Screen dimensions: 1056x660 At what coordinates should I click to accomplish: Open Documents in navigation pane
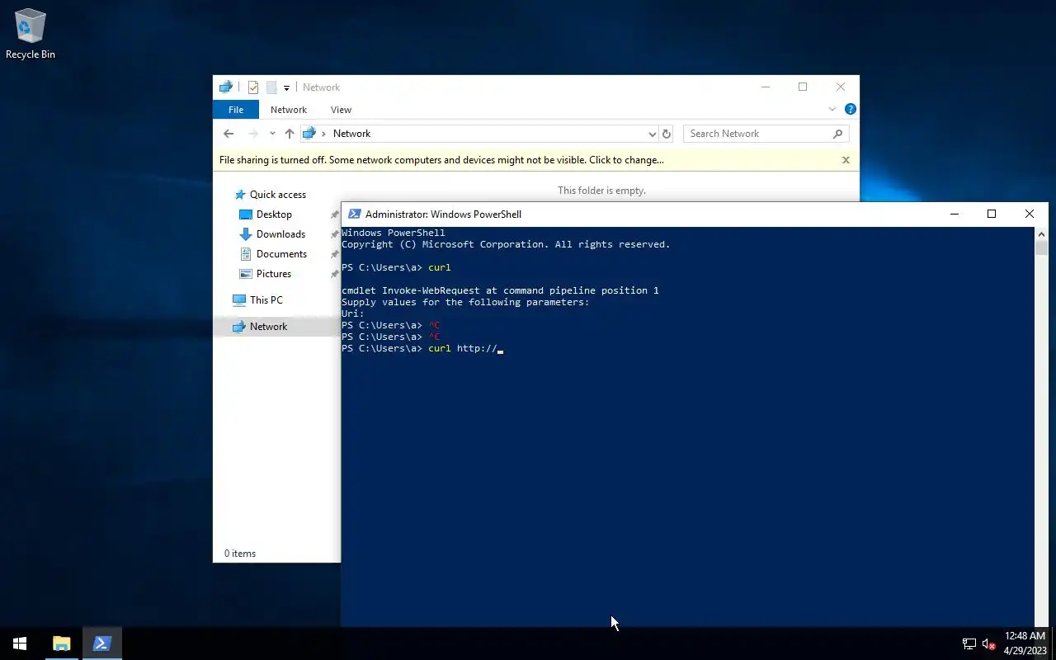click(281, 254)
